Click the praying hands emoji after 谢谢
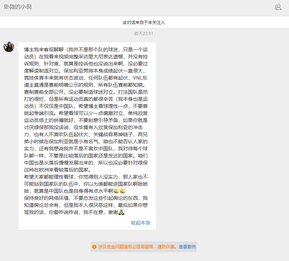 click(121, 213)
